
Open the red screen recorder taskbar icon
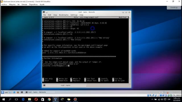pos(75,99)
